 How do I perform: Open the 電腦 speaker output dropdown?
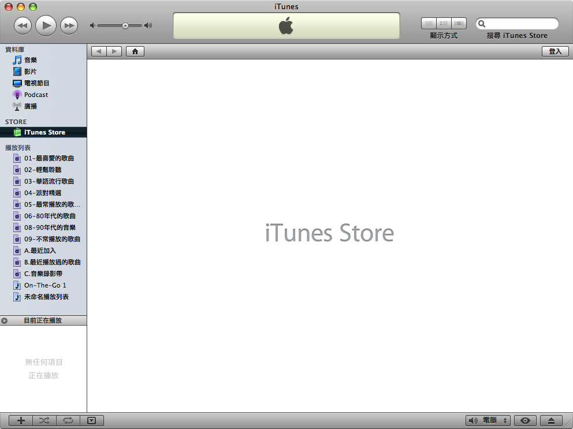[x=488, y=420]
